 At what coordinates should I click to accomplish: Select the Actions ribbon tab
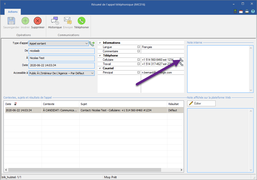point(13,12)
